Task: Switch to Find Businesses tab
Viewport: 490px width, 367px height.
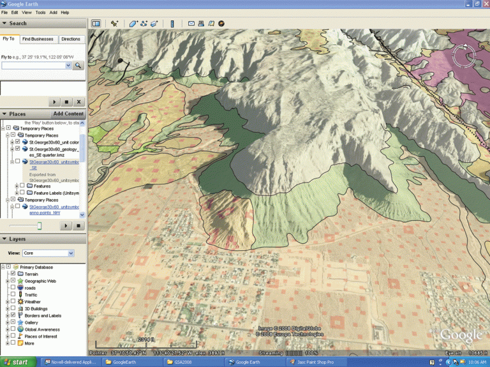Action: [38, 39]
